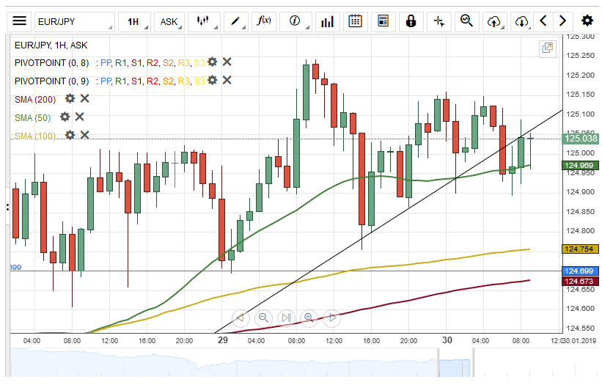Open settings for SMA (200) indicator

(x=70, y=98)
